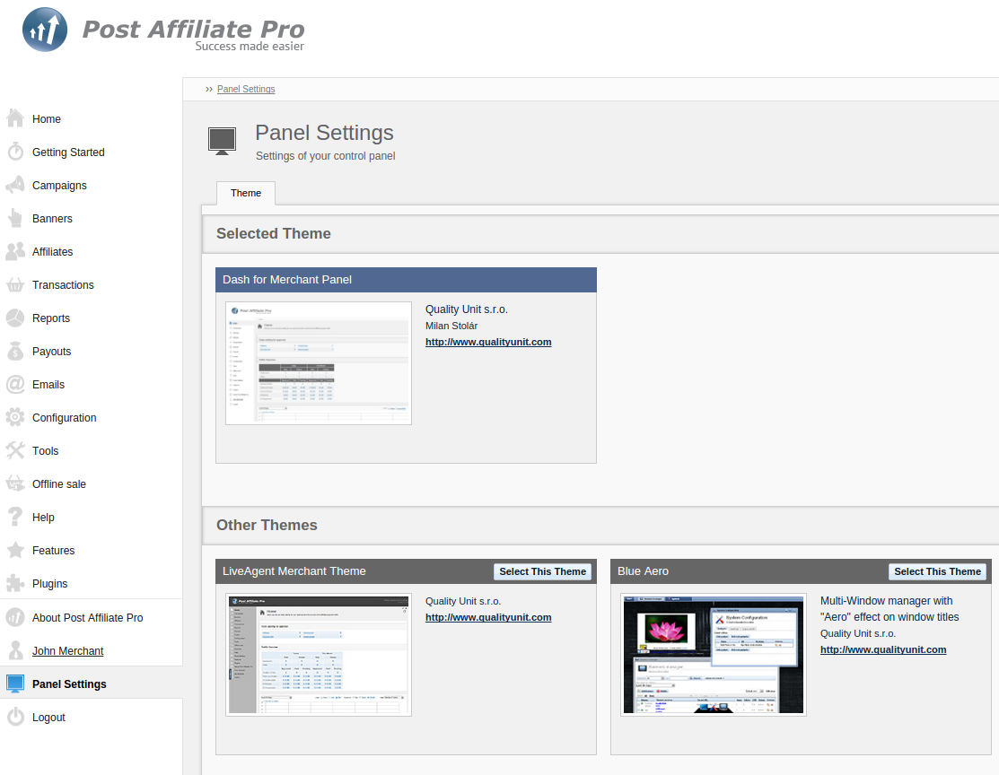Select the Theme tab
Screen dimensions: 999x775
coord(246,193)
